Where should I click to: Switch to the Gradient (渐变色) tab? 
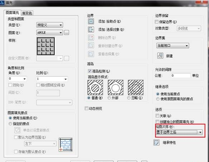27,13
